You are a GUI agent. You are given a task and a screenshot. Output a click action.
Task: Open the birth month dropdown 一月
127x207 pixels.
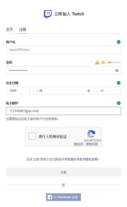pos(63,91)
